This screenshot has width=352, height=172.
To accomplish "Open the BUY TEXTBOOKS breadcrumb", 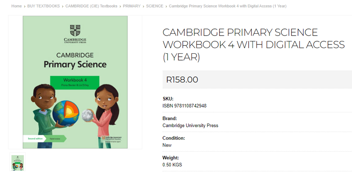I will coord(44,6).
